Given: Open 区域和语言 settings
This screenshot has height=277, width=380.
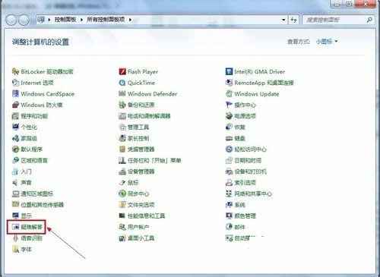Looking at the screenshot, I should [30, 160].
